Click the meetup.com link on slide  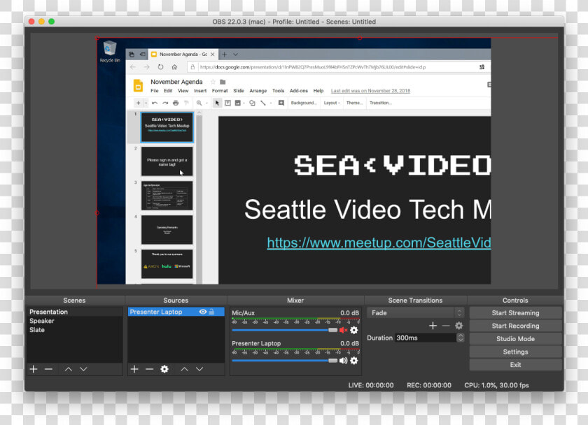(x=379, y=243)
